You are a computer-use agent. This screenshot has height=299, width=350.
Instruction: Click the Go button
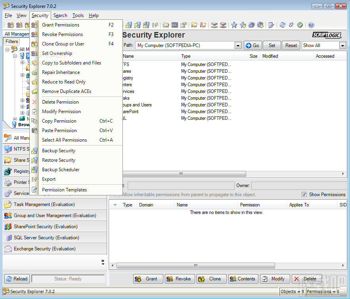[x=252, y=45]
